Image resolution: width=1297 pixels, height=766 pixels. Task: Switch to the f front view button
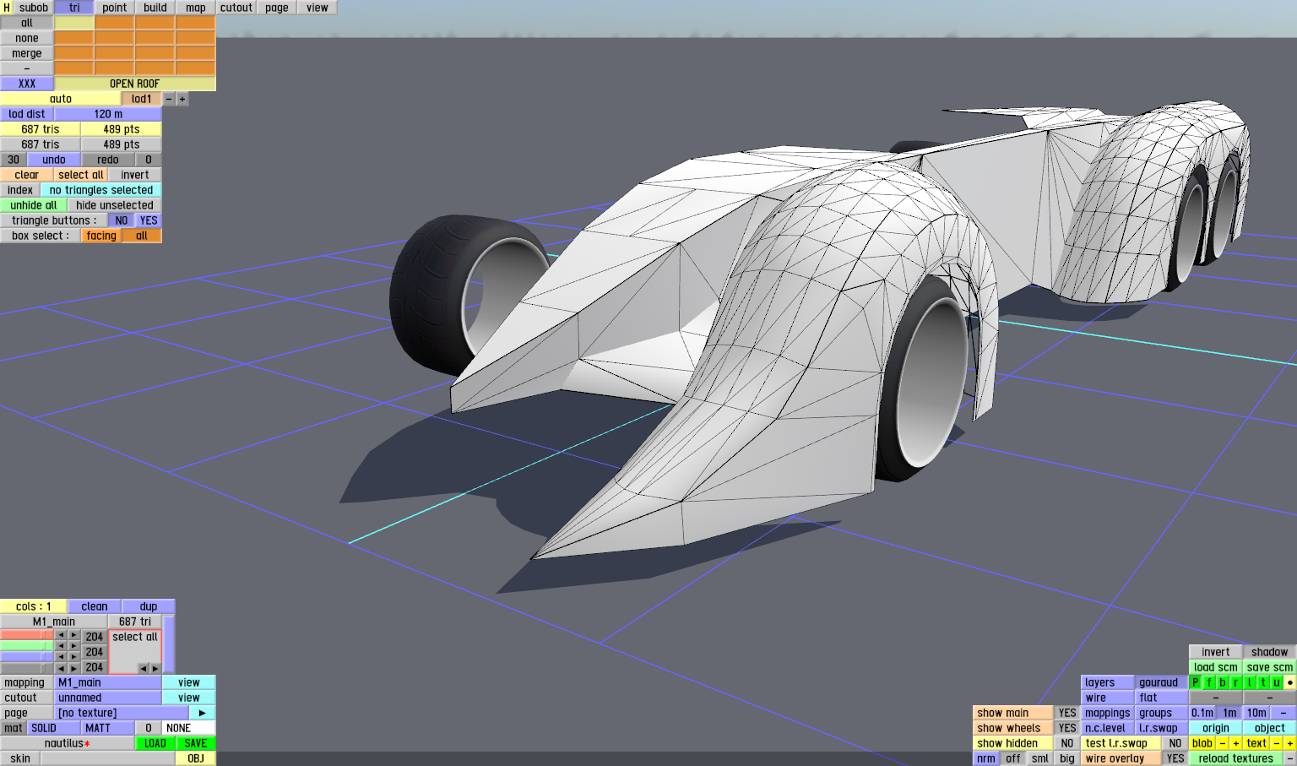point(1209,682)
